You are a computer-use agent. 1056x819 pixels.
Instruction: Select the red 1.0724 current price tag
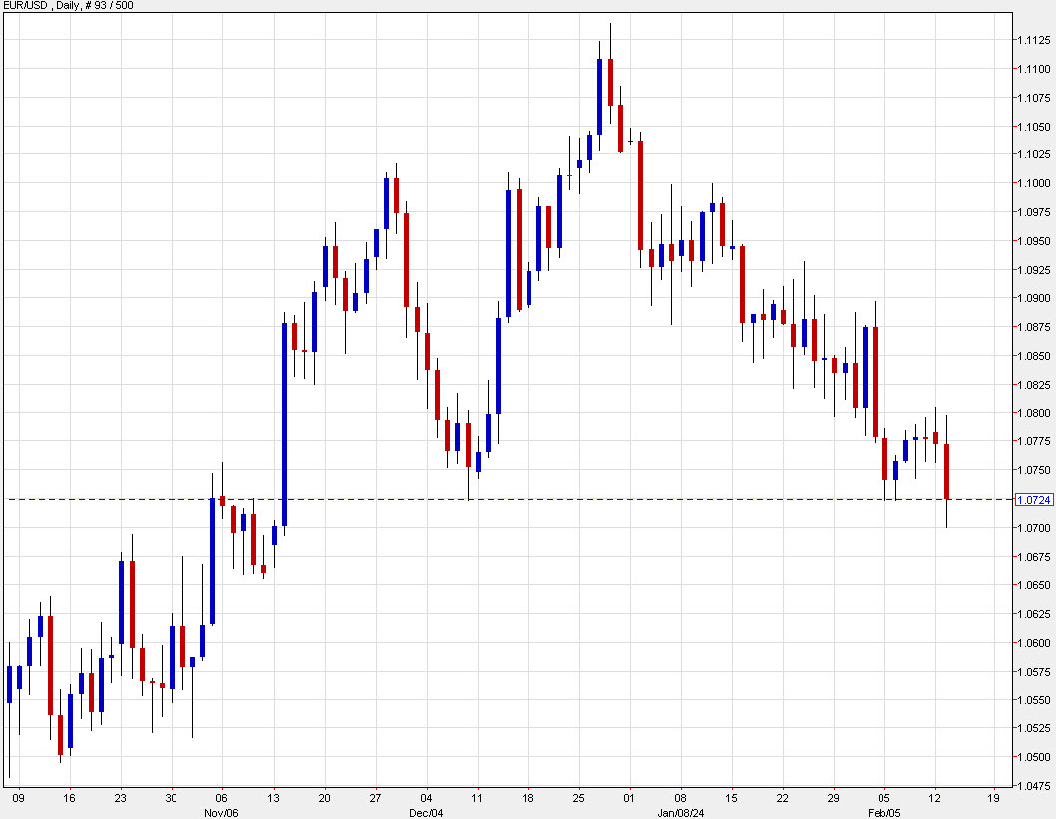point(1037,498)
